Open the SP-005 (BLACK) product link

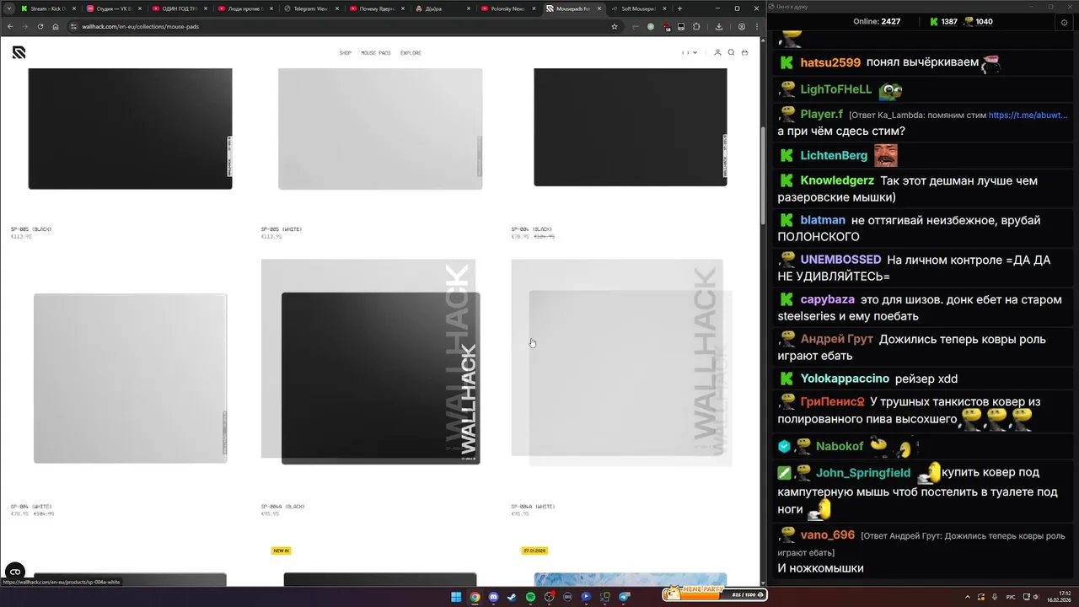[x=31, y=229]
